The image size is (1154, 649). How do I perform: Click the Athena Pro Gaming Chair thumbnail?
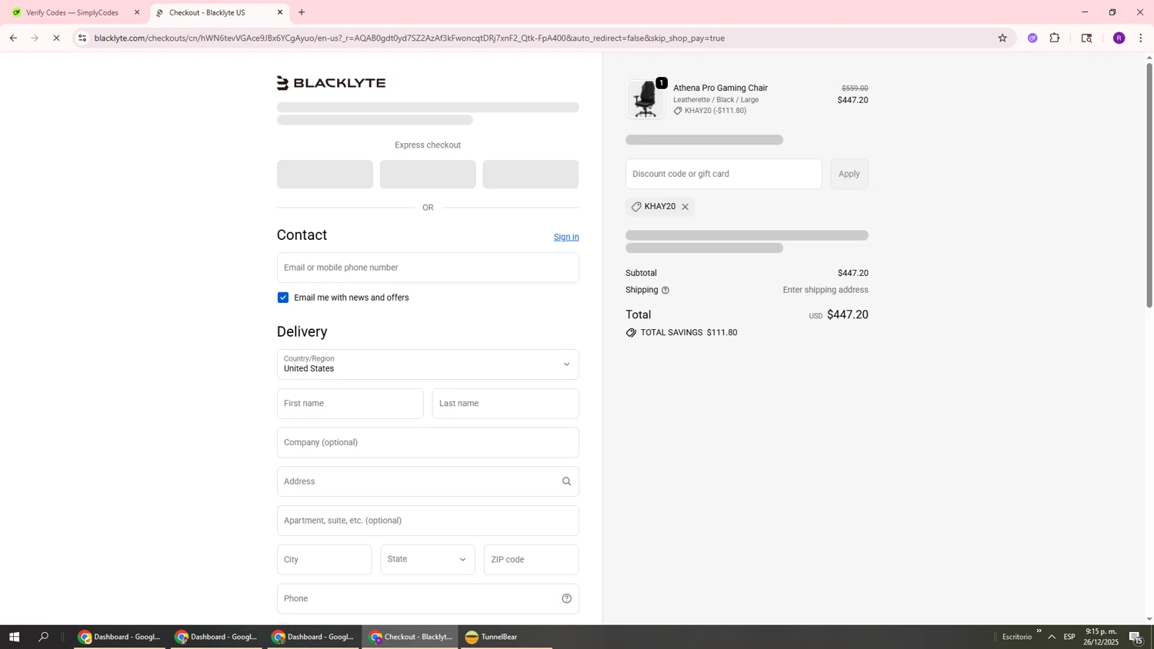645,100
